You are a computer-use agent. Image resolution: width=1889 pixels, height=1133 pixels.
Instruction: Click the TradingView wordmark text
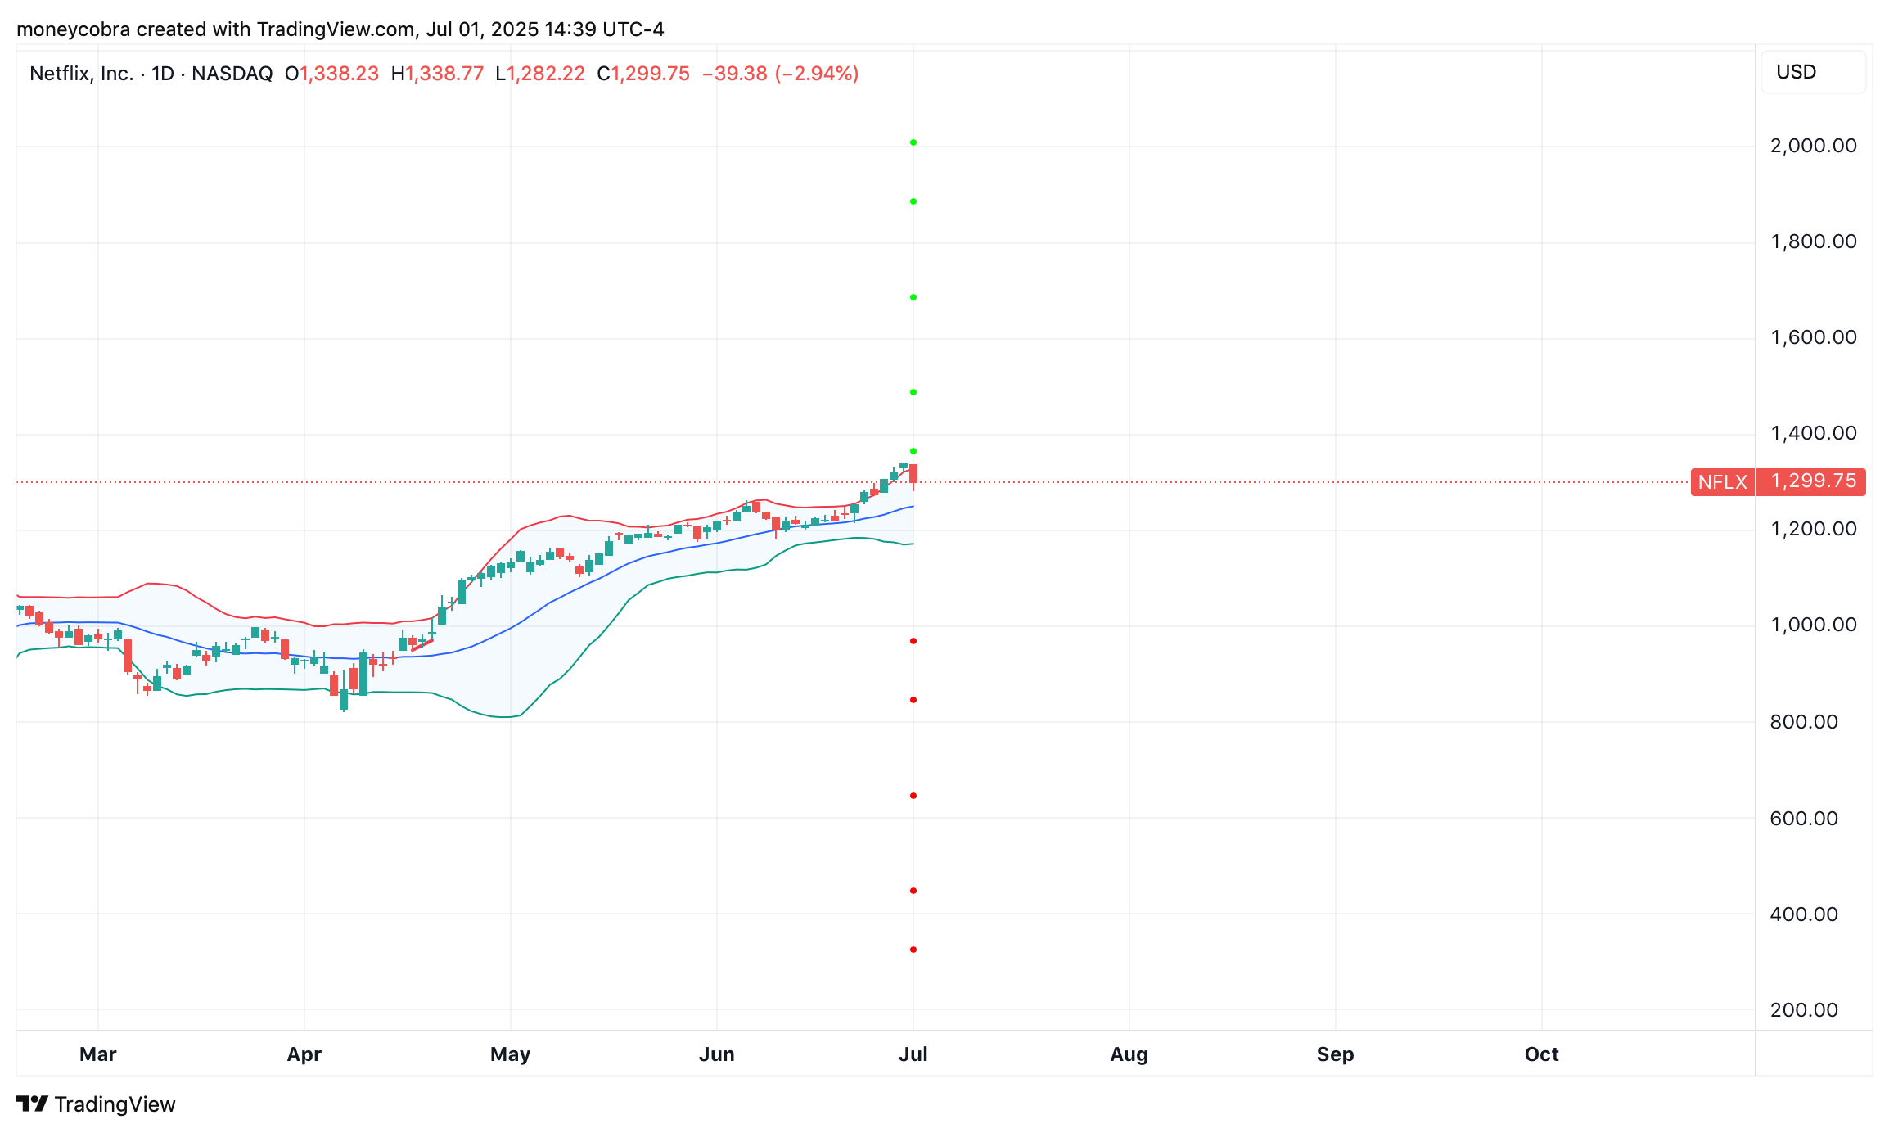pos(115,1104)
